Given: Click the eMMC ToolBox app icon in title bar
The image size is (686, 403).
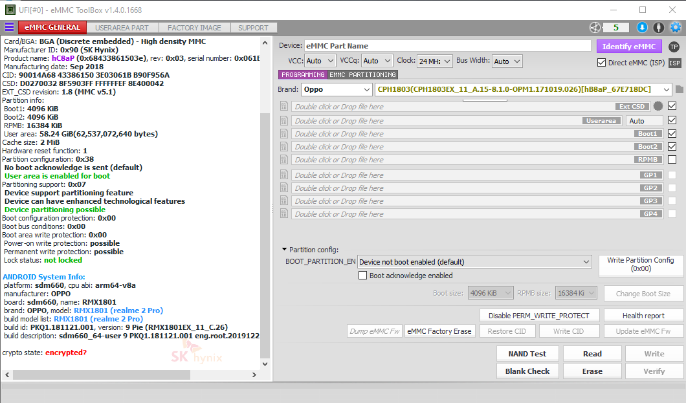Looking at the screenshot, I should [x=10, y=10].
